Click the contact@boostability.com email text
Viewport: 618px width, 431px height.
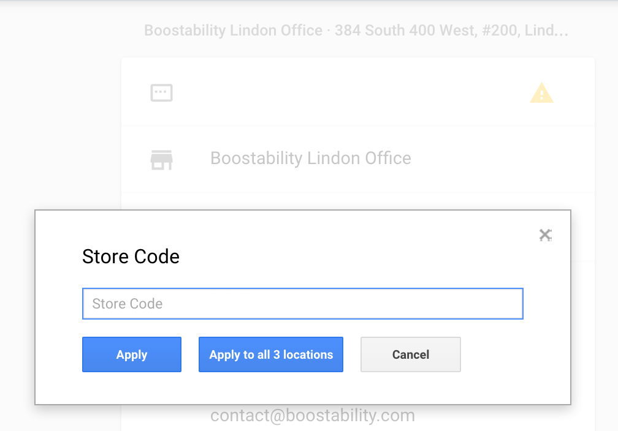312,416
